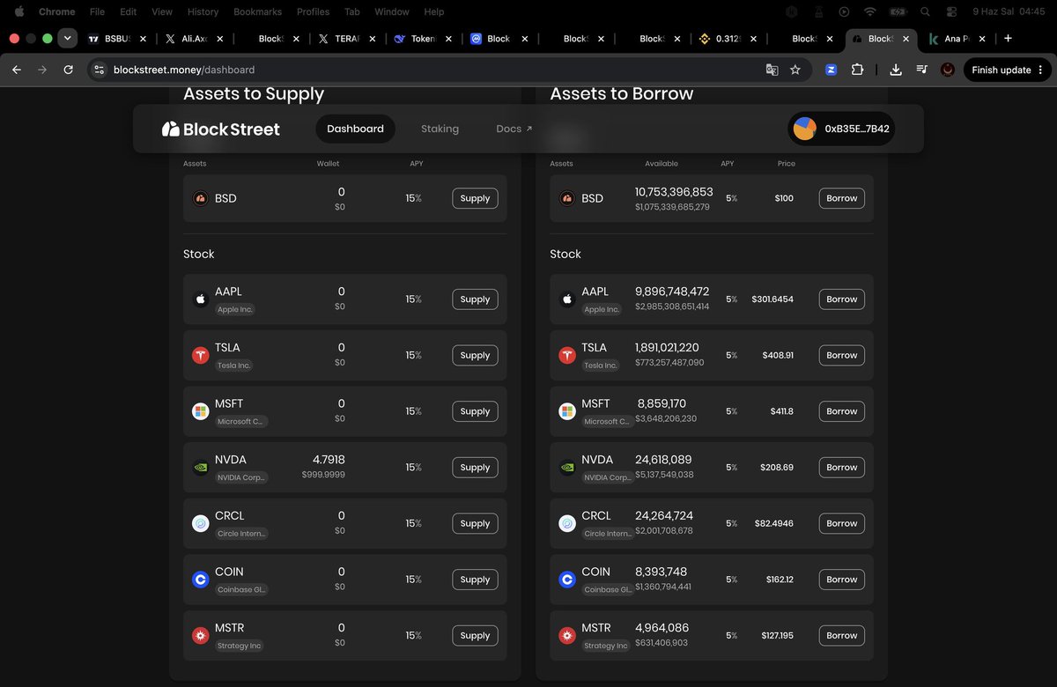
Task: Click the COIN Coinbase icon in supply list
Action: (x=200, y=580)
